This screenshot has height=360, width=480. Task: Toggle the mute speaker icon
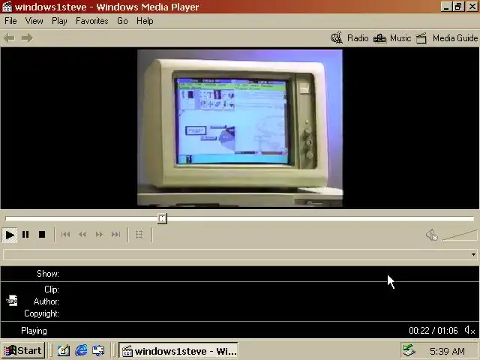tap(432, 235)
